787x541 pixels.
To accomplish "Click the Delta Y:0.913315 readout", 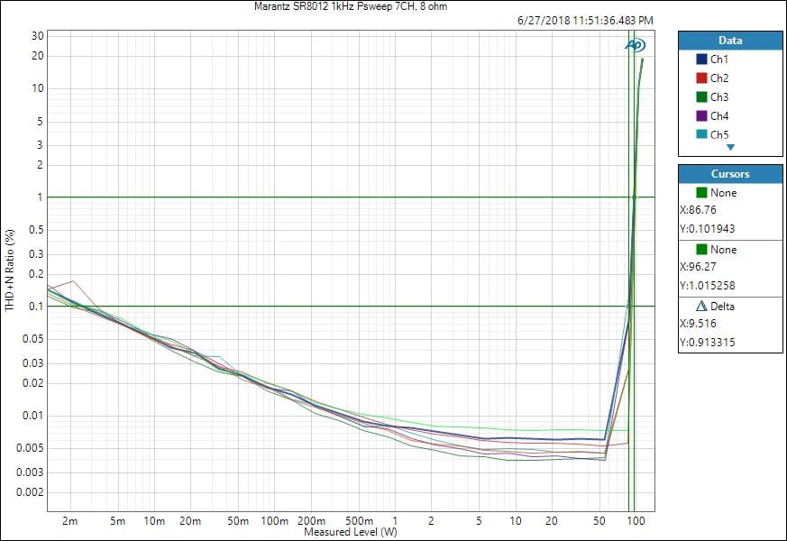I will (709, 343).
